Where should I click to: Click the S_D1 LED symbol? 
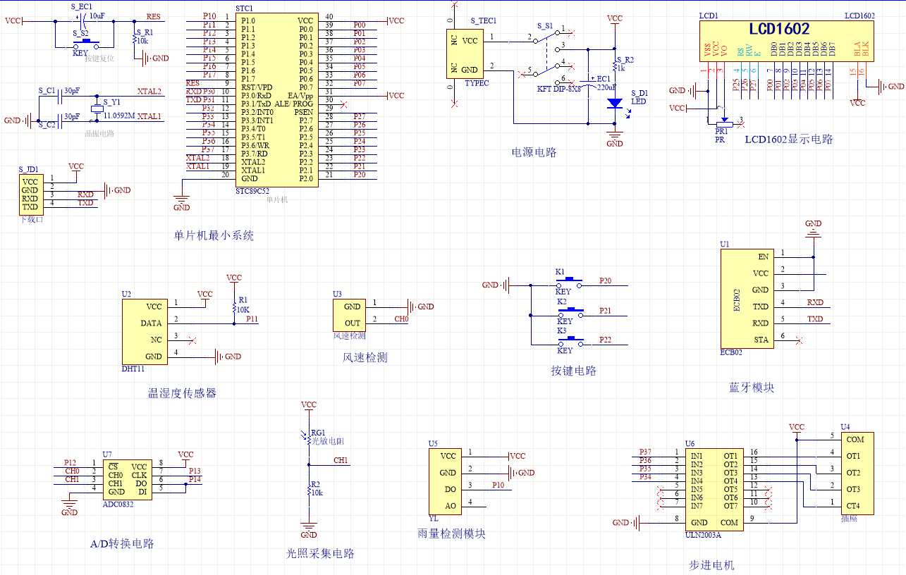[x=614, y=103]
